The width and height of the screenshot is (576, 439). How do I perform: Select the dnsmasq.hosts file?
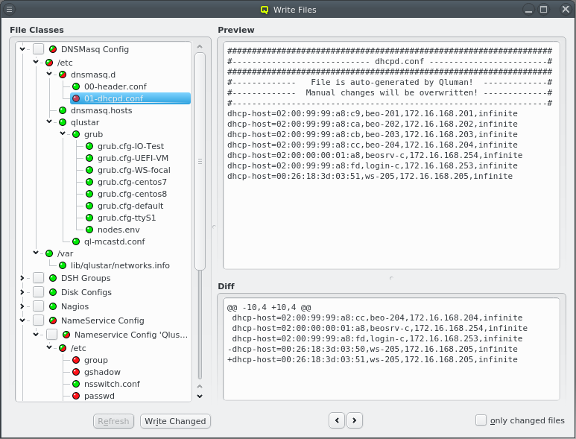point(101,110)
